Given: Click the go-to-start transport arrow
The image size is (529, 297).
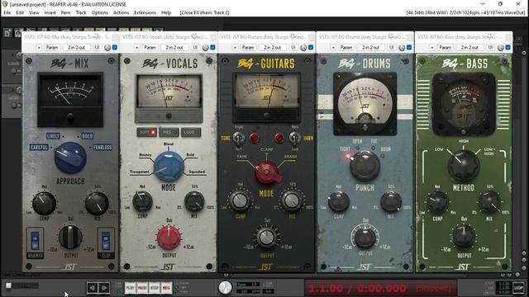Looking at the screenshot, I should click(92, 288).
